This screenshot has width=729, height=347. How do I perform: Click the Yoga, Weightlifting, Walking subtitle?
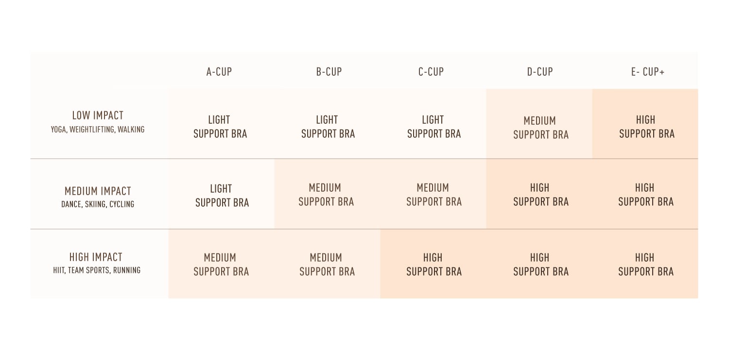tap(98, 130)
